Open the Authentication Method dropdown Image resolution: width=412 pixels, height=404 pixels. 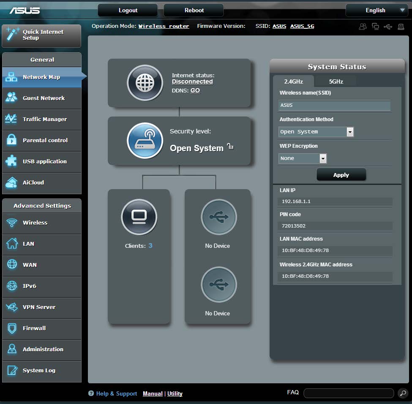click(316, 132)
